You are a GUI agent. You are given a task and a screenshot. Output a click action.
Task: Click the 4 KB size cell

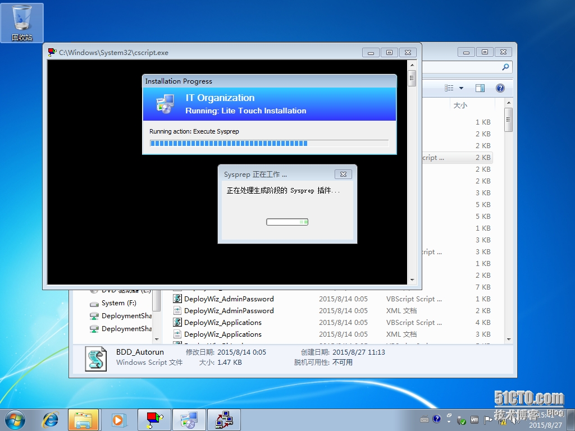click(483, 322)
